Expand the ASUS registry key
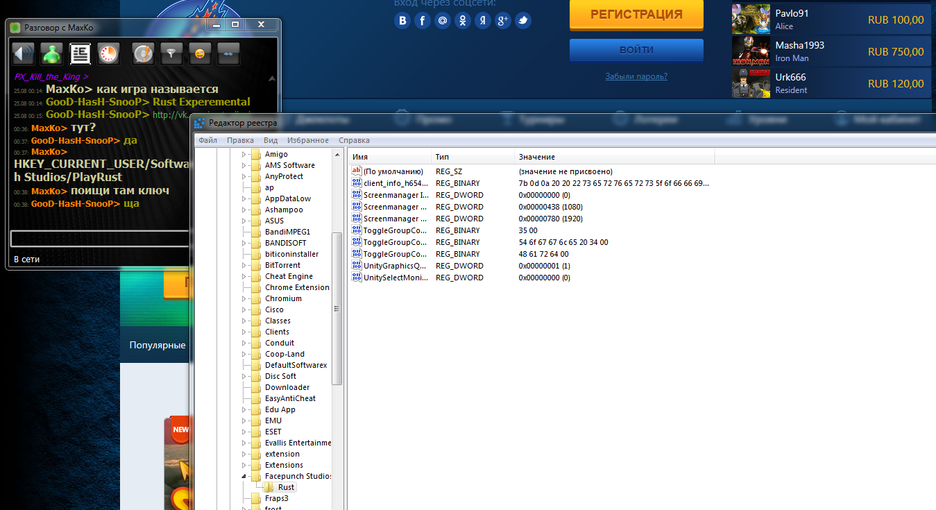 coord(244,221)
